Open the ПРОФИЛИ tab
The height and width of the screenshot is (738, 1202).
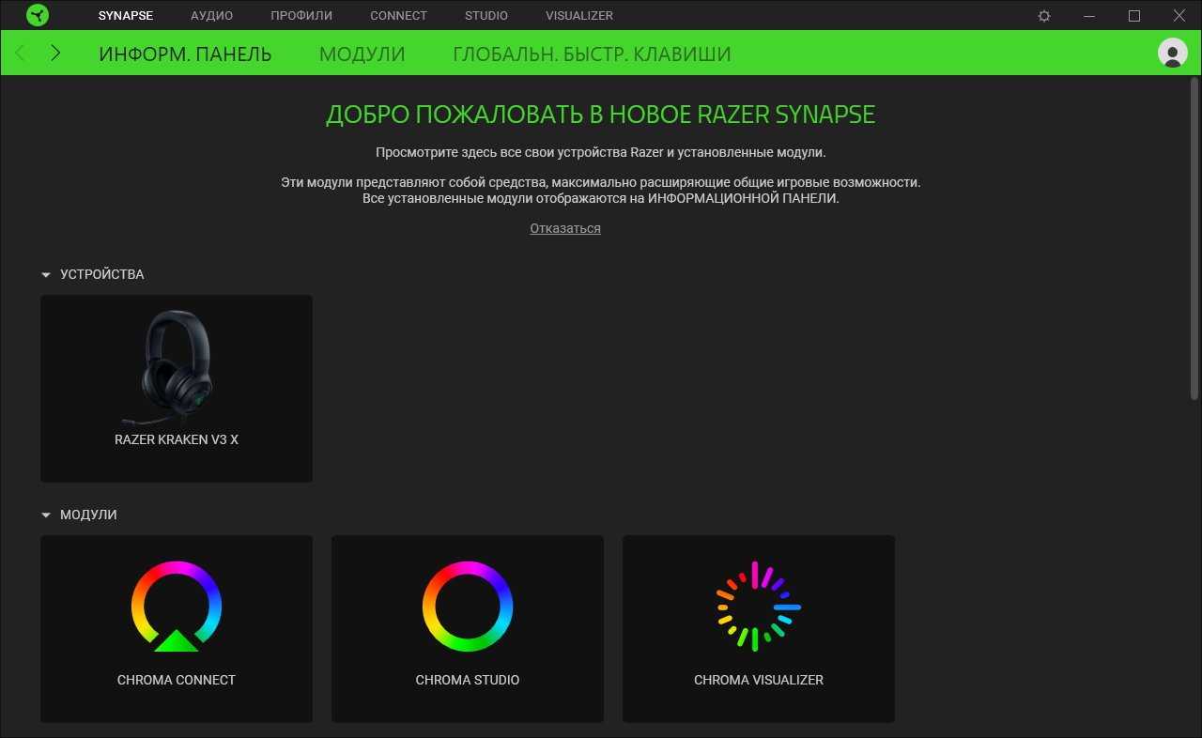click(301, 16)
